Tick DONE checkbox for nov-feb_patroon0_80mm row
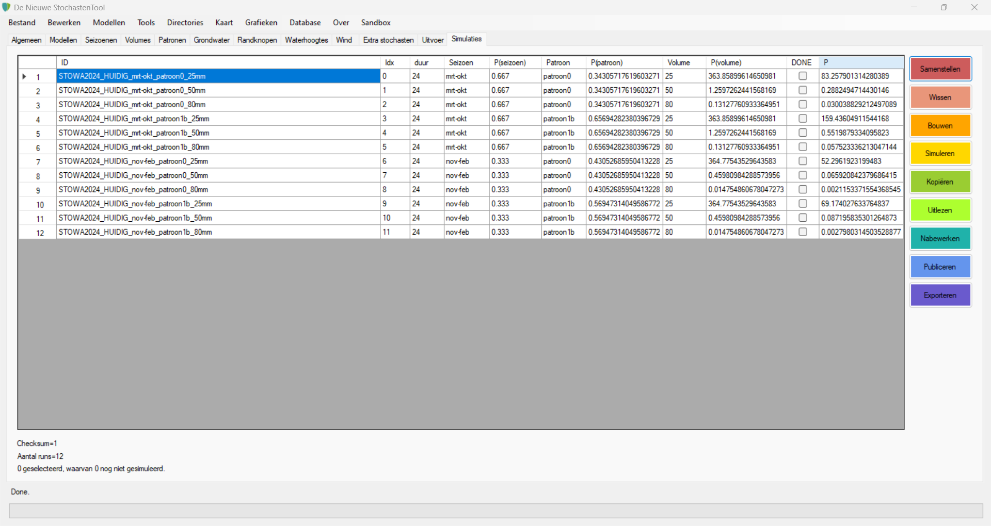This screenshot has width=991, height=526. [803, 190]
